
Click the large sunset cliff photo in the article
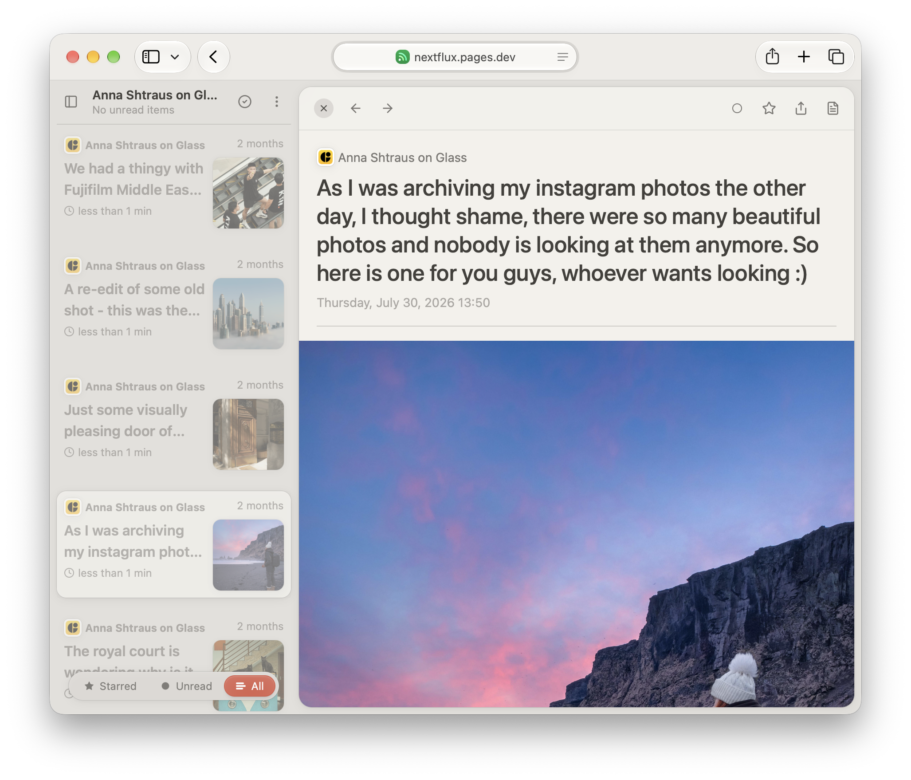pyautogui.click(x=577, y=524)
